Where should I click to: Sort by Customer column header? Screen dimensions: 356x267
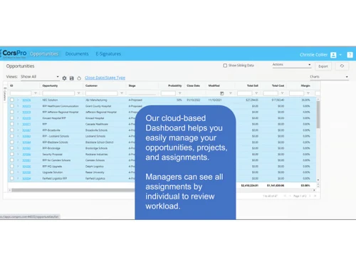tap(91, 85)
